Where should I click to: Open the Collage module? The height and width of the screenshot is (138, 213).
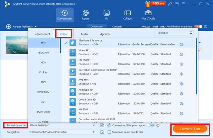pos(127,15)
